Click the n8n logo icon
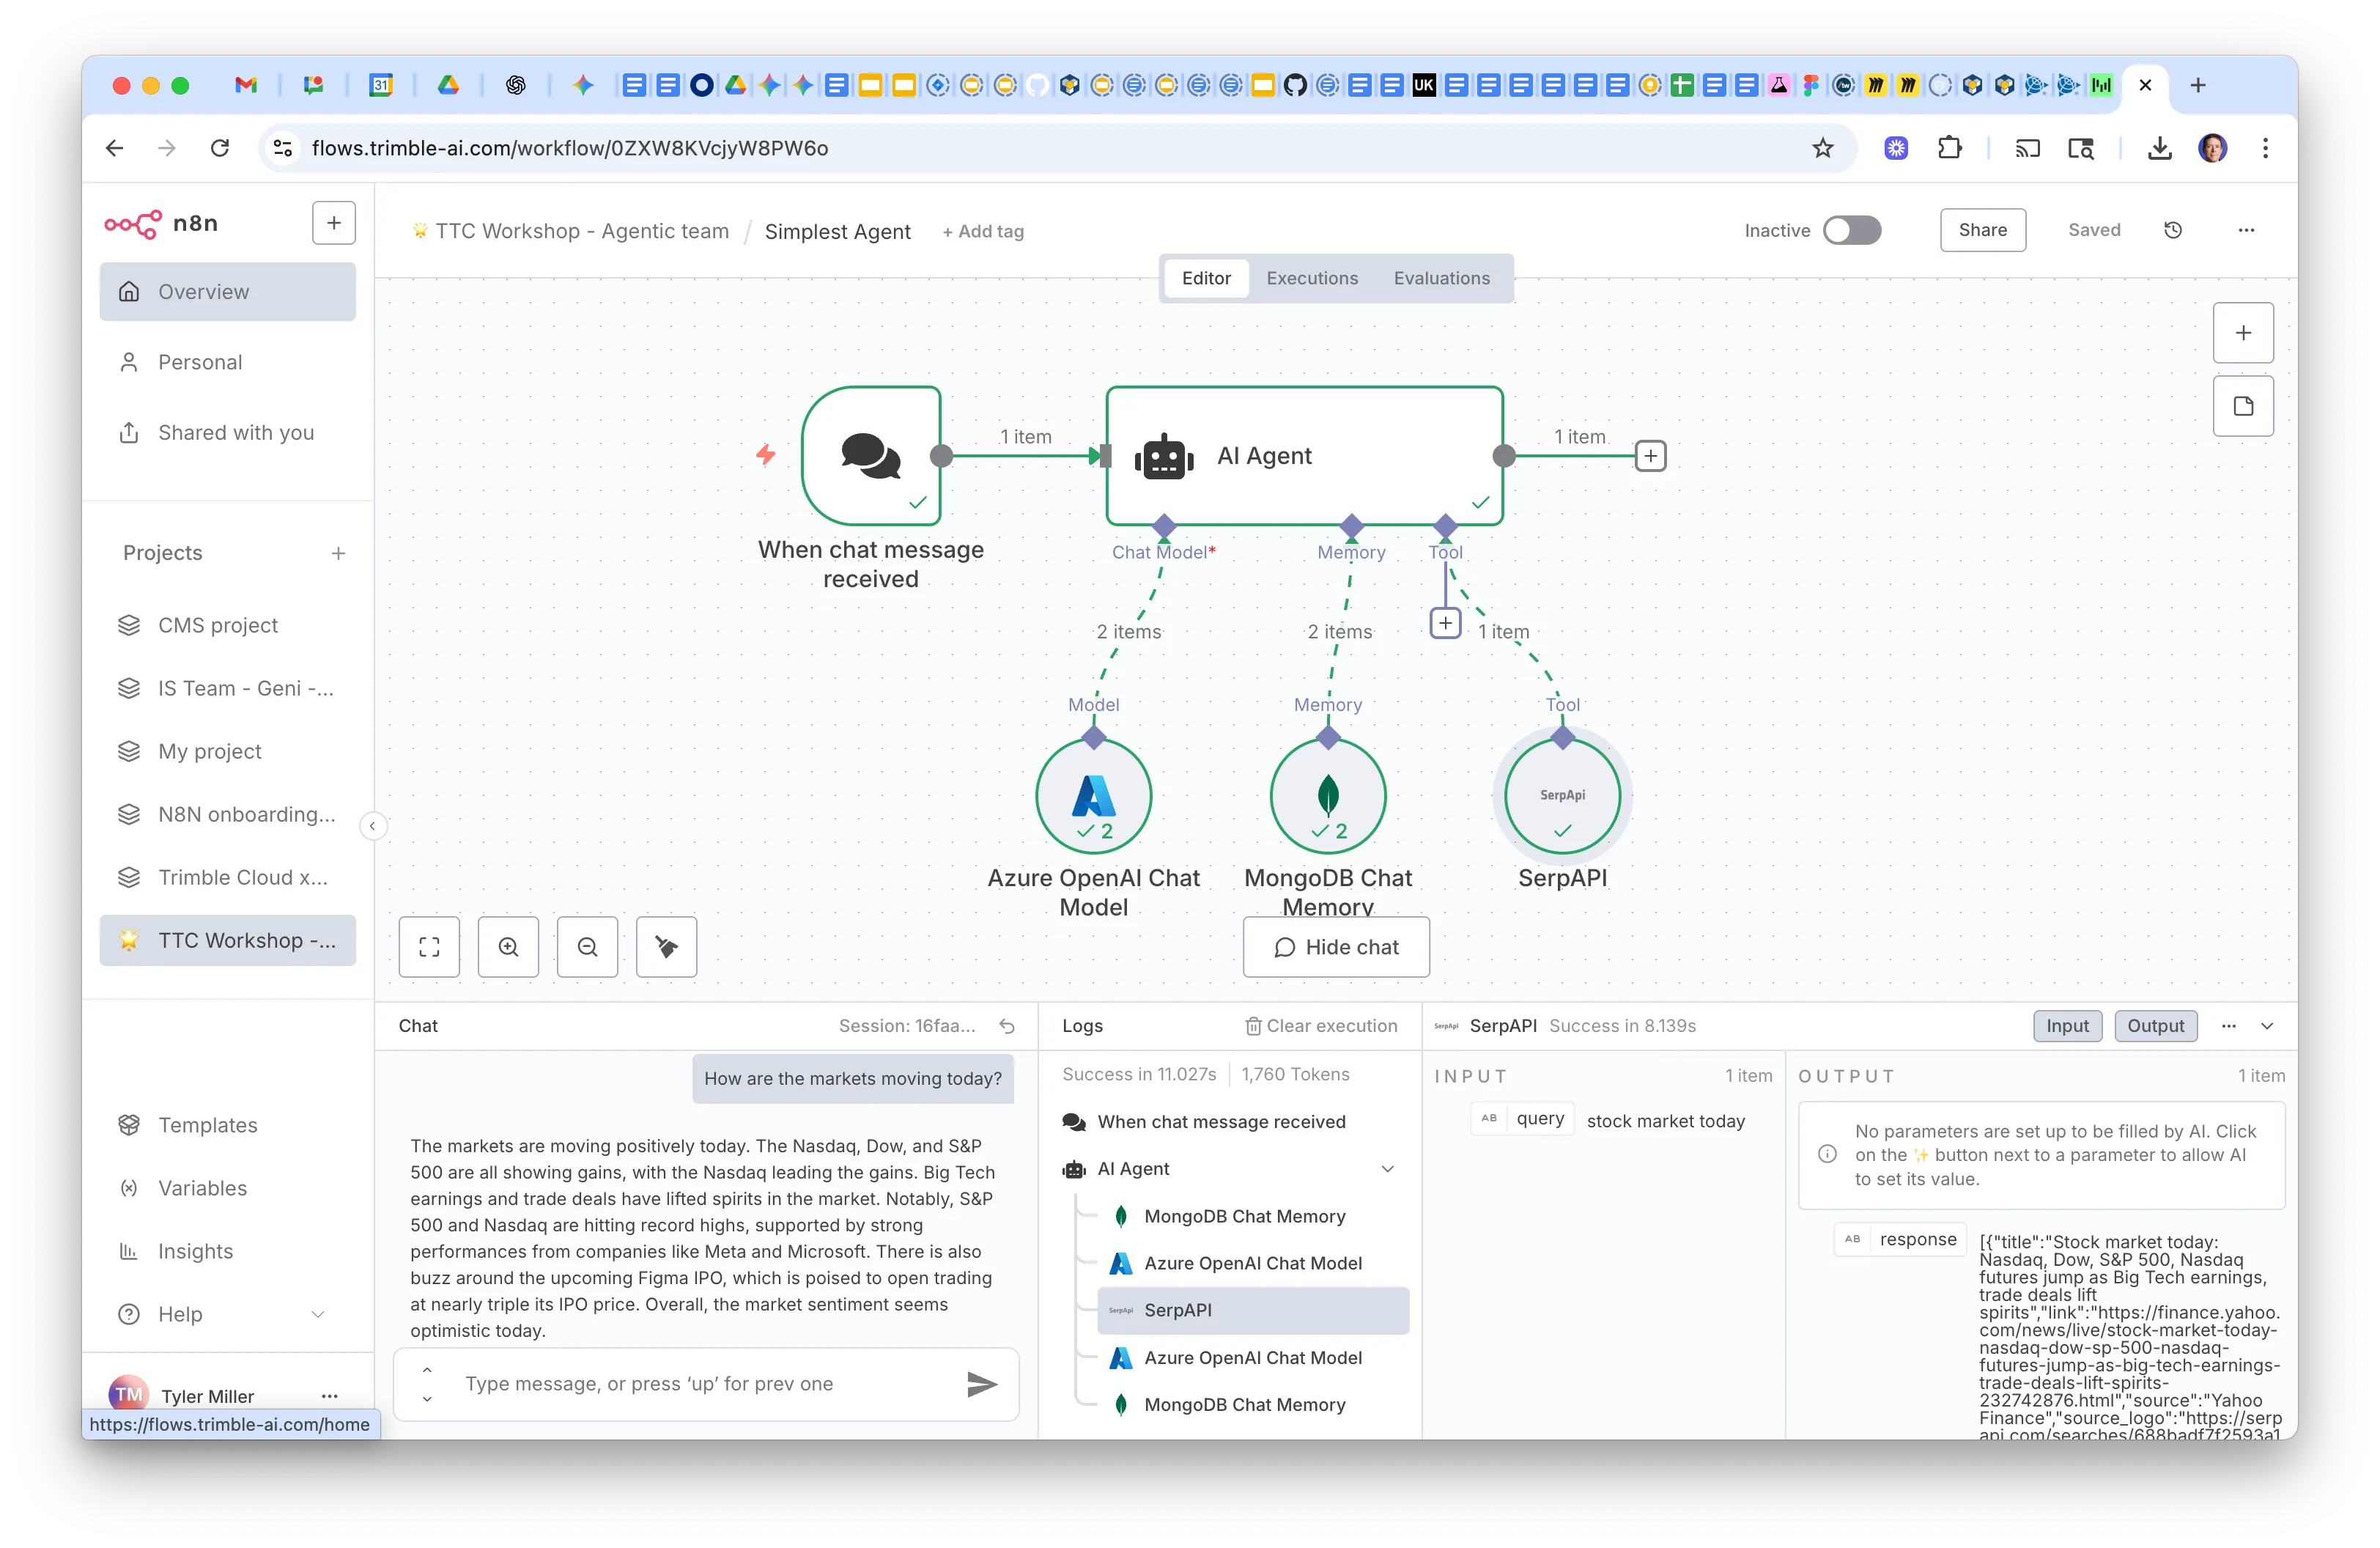 tap(132, 223)
